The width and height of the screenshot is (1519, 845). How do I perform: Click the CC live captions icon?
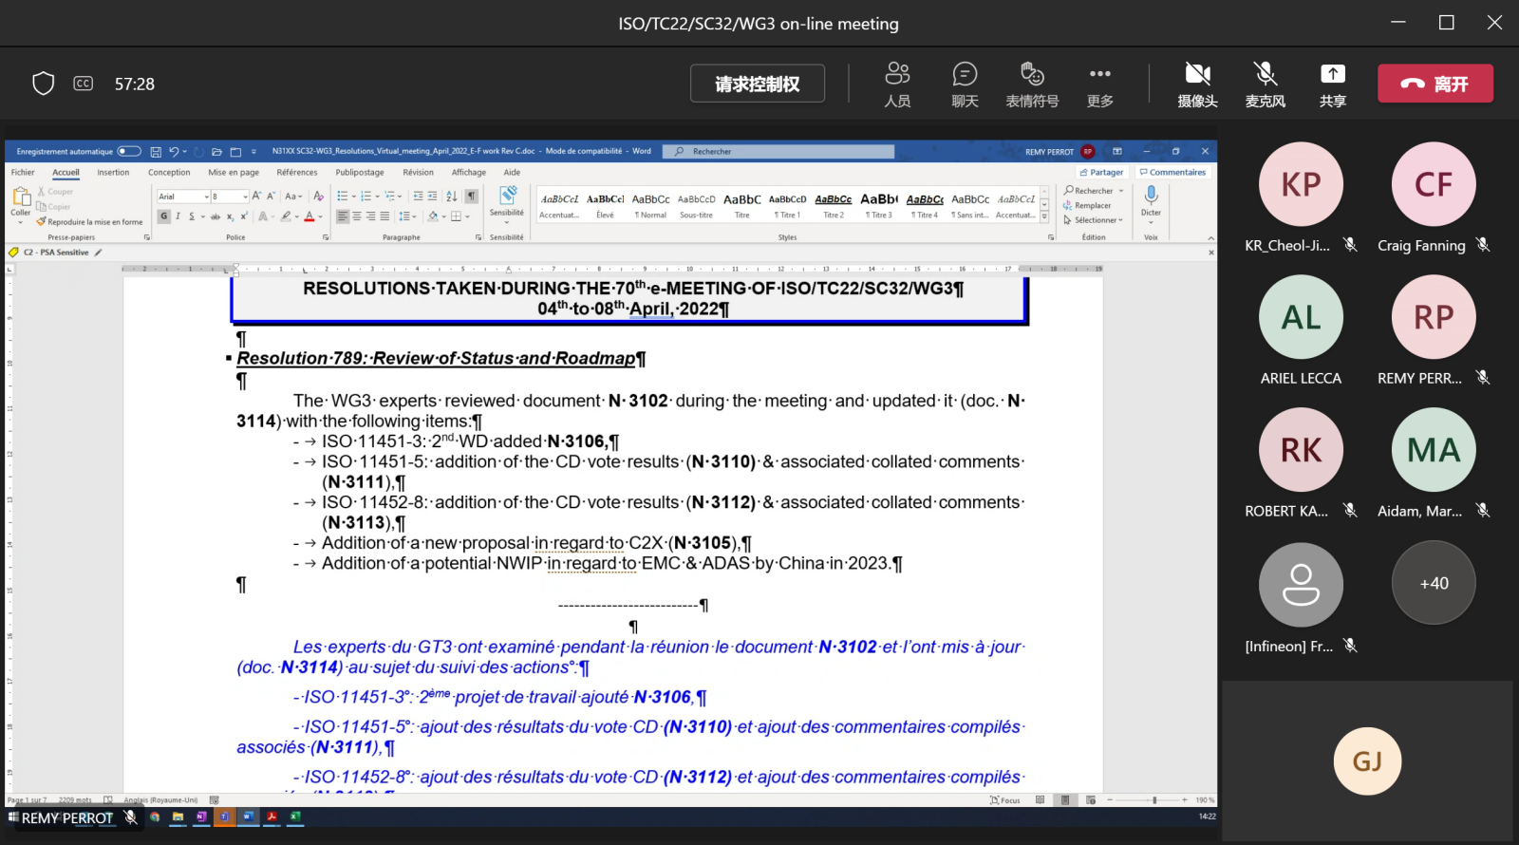pos(84,84)
